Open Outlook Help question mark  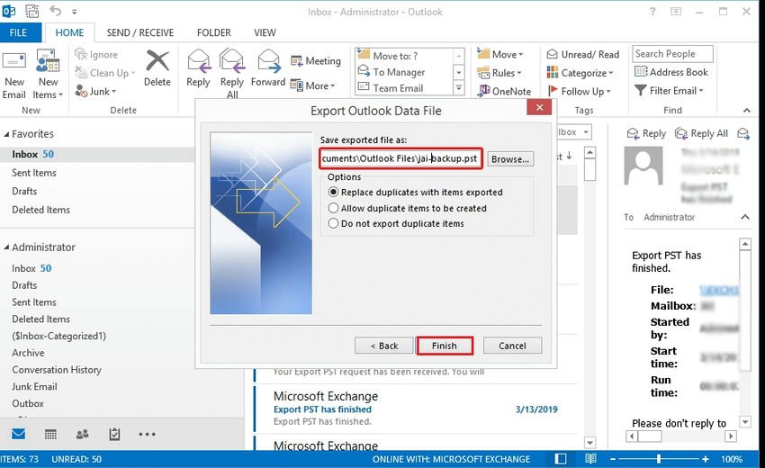(652, 11)
